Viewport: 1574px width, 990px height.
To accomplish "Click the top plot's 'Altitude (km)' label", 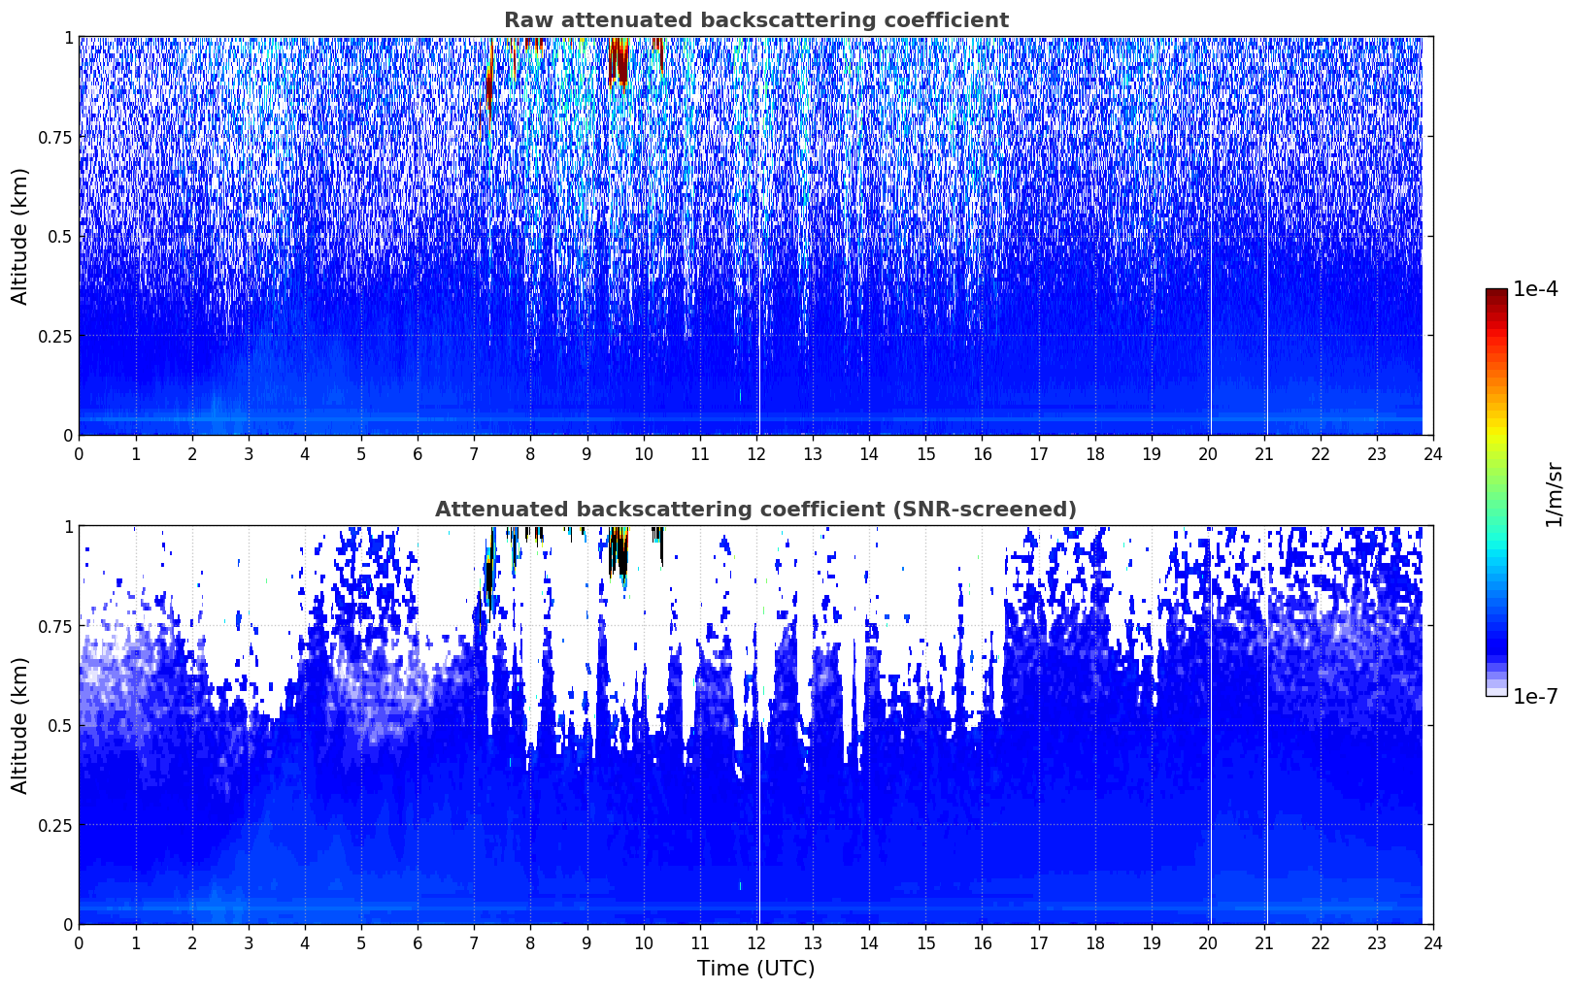I will (20, 236).
